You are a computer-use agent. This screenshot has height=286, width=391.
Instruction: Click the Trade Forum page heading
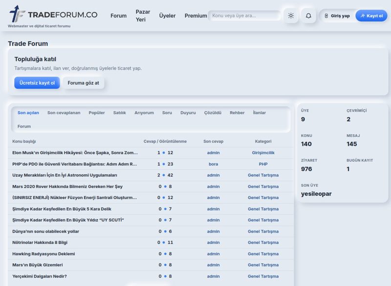point(28,43)
